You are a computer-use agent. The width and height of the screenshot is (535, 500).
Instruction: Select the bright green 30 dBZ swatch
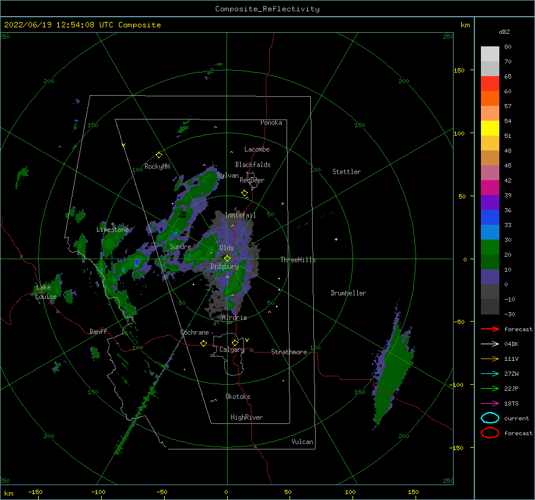(x=490, y=247)
